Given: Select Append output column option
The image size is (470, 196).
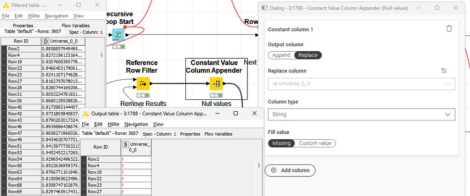Looking at the screenshot, I should coord(281,55).
